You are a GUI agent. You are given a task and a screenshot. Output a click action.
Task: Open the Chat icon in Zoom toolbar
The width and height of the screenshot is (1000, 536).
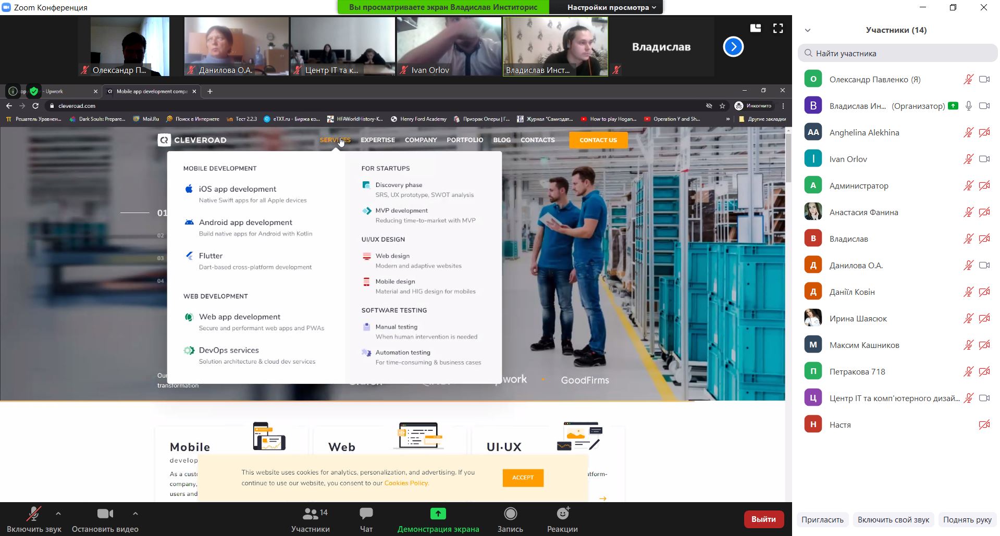[366, 514]
